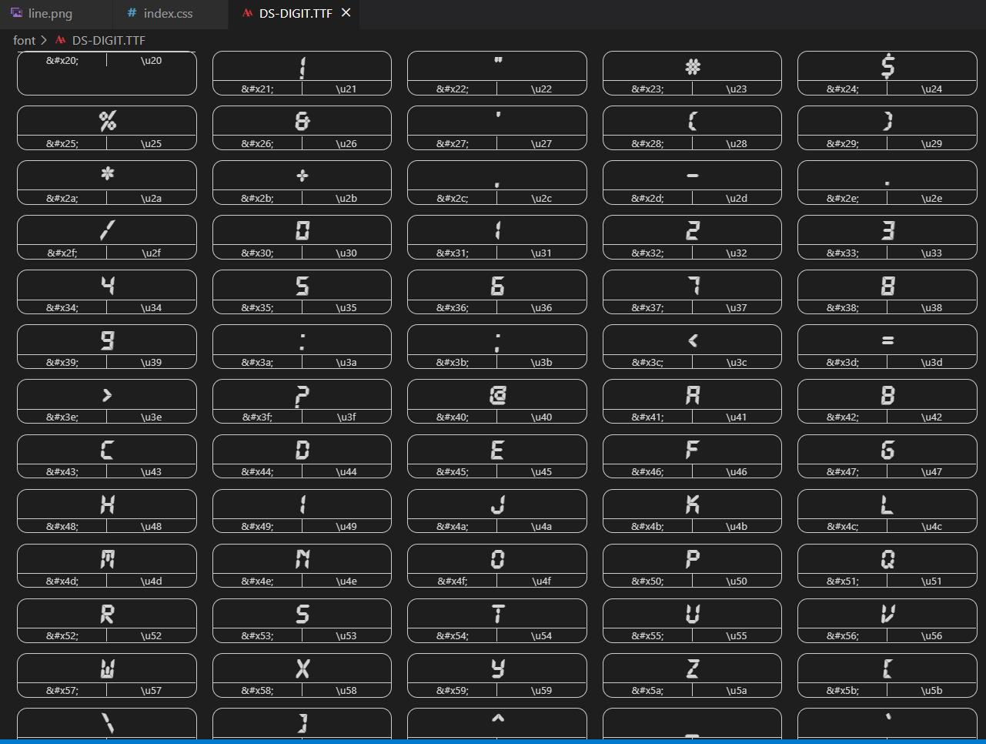Click the digit 9 glyph
This screenshot has width=986, height=744.
click(x=108, y=340)
